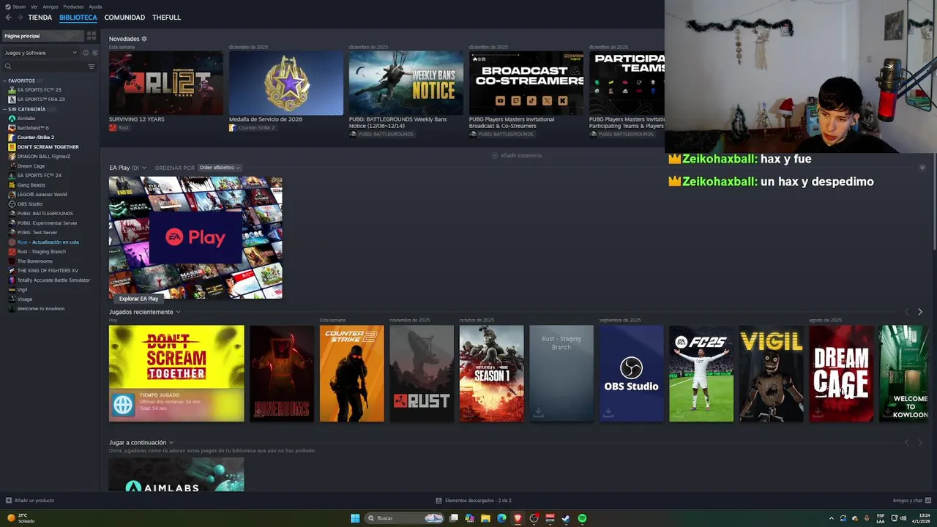Open Elementos descargados status link

click(478, 501)
